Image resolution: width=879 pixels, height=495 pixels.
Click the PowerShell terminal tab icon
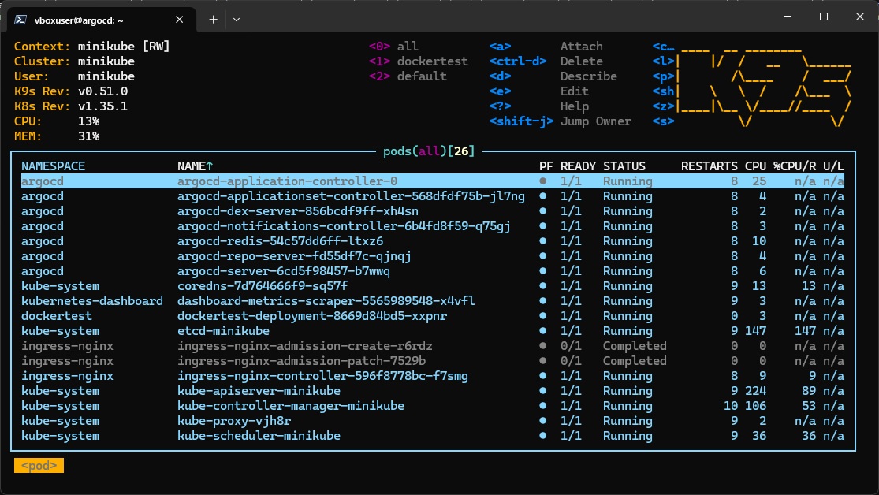tap(20, 20)
